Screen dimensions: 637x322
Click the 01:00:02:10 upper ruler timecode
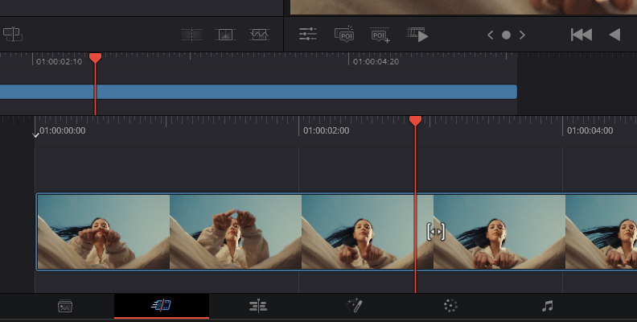coord(60,61)
